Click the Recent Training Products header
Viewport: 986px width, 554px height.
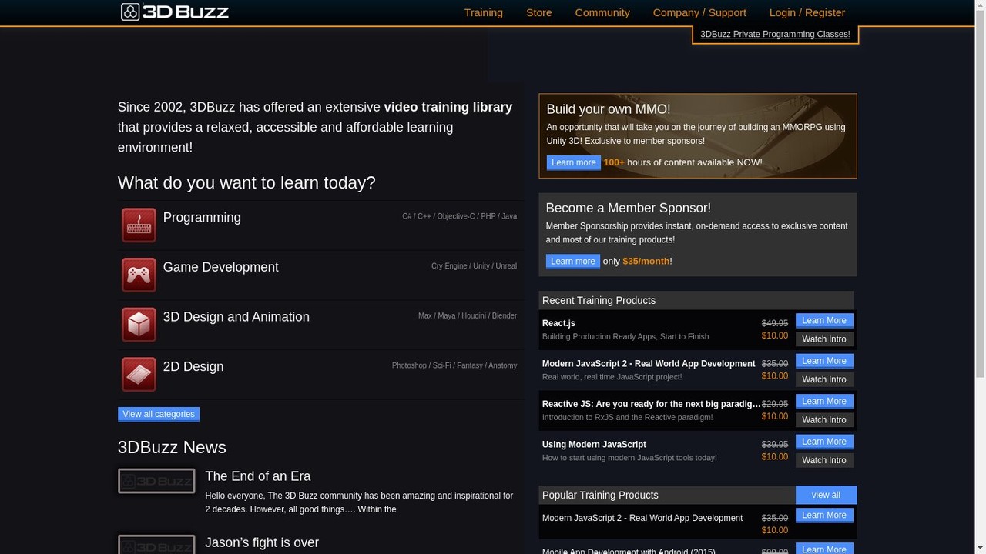[x=696, y=300]
